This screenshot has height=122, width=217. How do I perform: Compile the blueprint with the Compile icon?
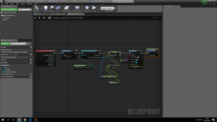[36, 8]
